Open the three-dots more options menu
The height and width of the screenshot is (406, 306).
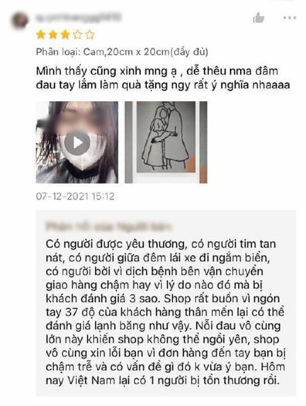coord(289,18)
